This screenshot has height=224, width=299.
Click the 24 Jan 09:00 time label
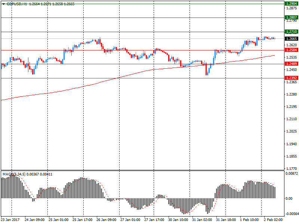coord(34,220)
